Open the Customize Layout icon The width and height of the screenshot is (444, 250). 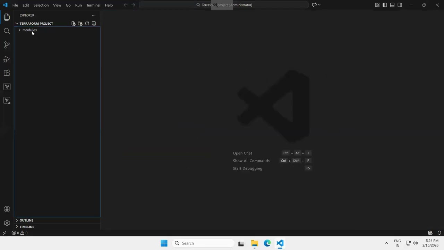(x=377, y=5)
